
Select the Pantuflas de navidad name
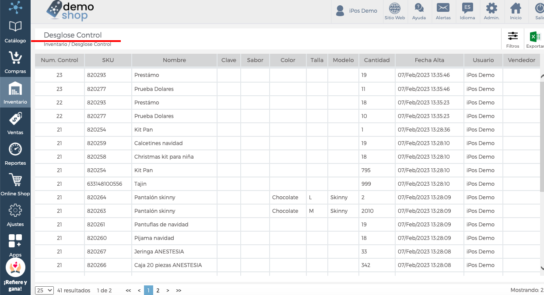pyautogui.click(x=161, y=225)
